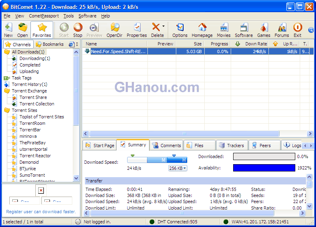
Task: Toggle the Favorites star button
Action: click(x=42, y=30)
